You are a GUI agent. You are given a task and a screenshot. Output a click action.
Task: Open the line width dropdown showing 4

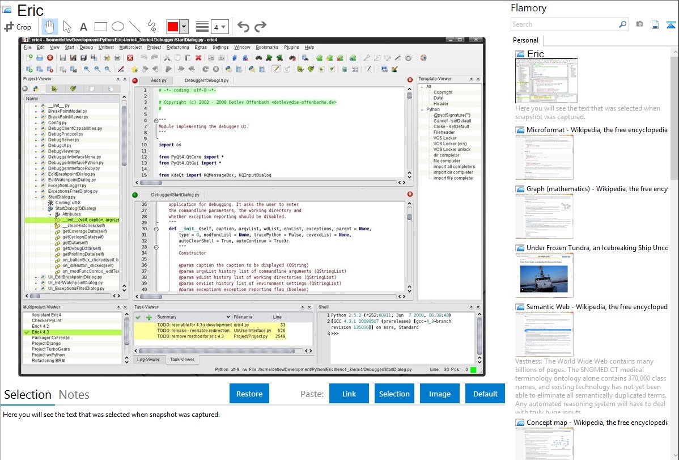point(220,27)
